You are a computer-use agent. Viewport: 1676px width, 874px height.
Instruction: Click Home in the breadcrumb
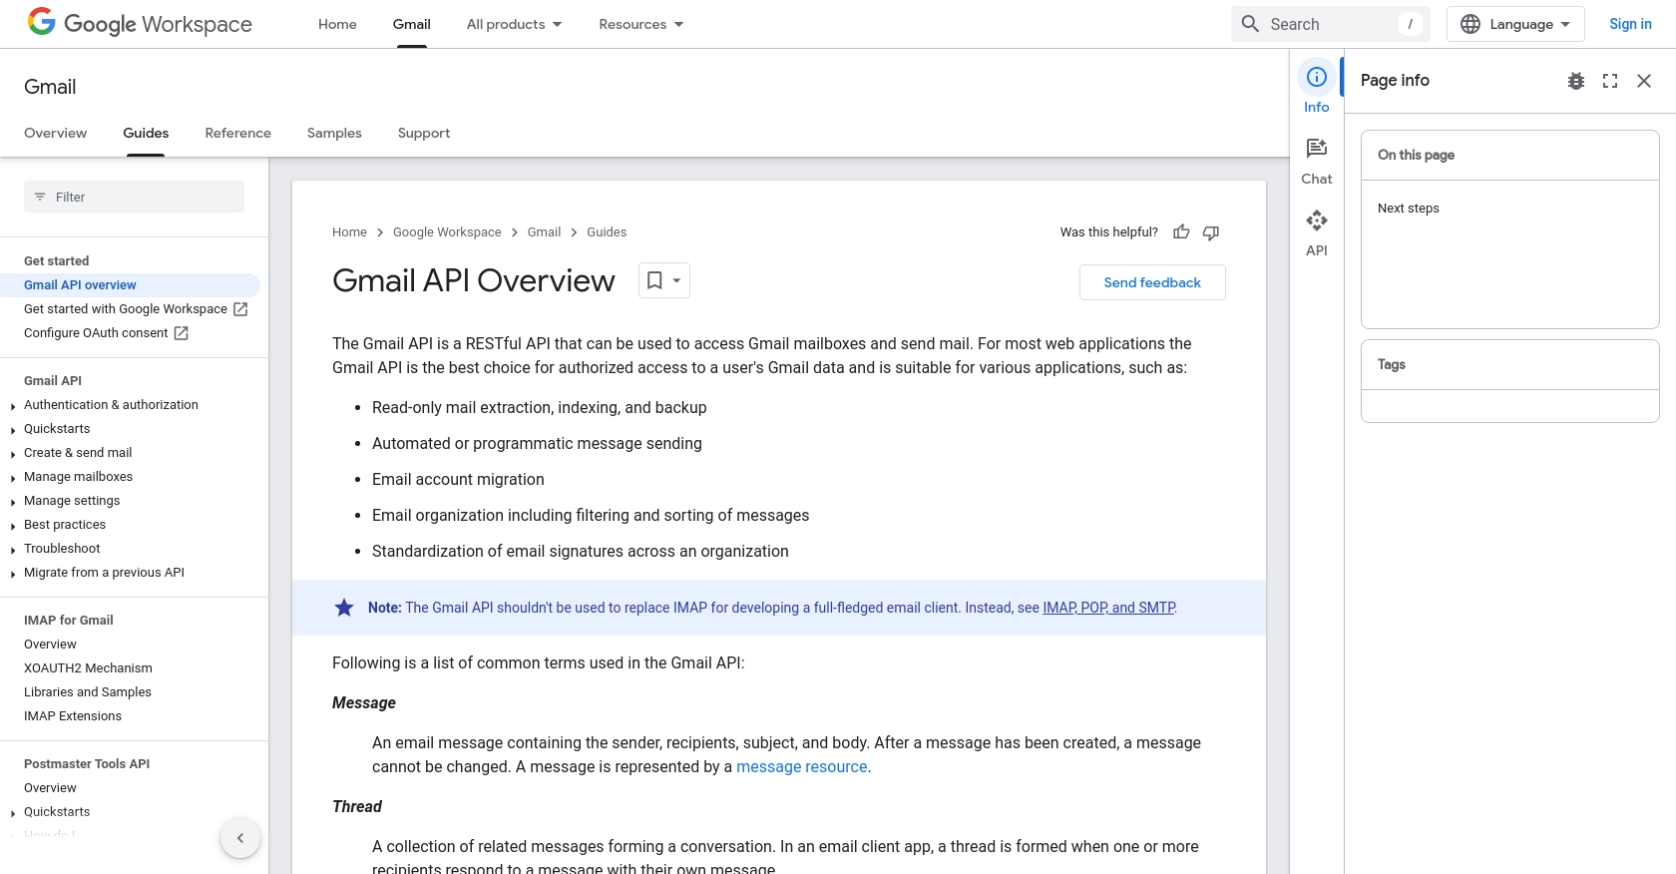coord(349,232)
